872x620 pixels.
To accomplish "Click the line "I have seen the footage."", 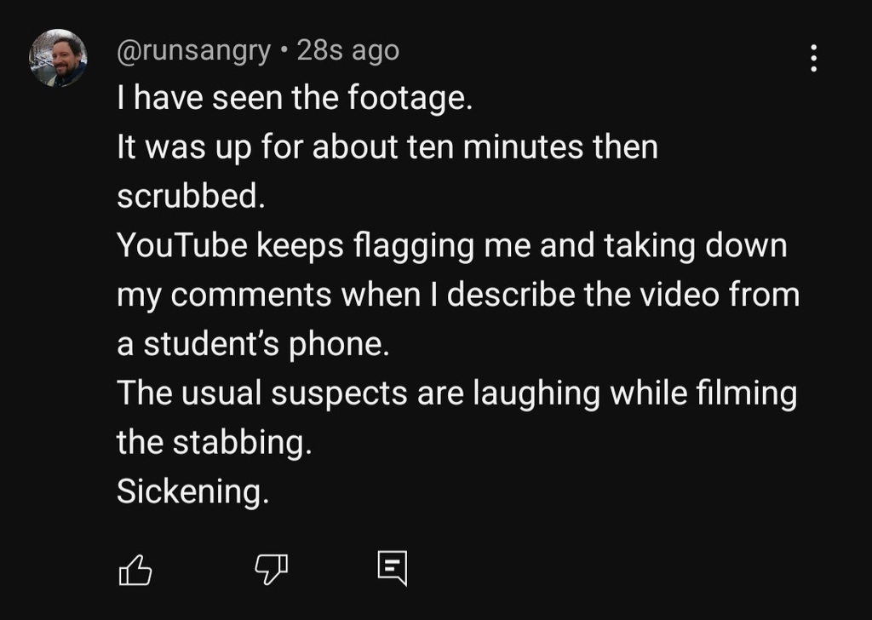I will pos(294,100).
